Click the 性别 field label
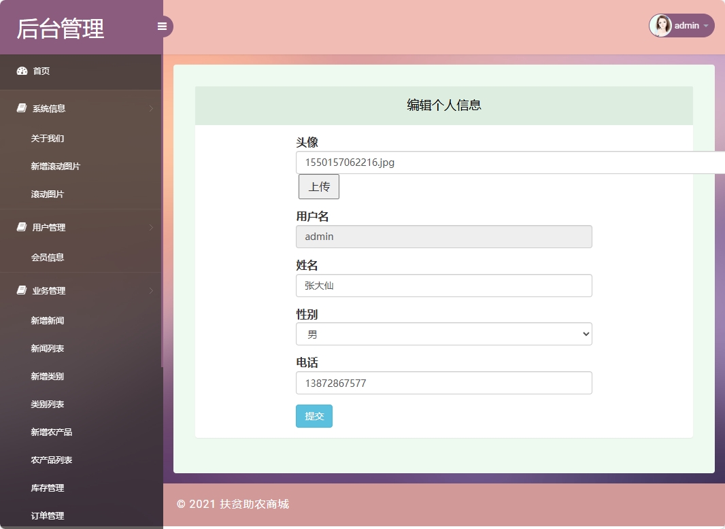Image resolution: width=725 pixels, height=529 pixels. coord(307,314)
